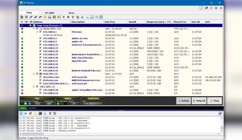Collapse the Home group

[34, 29]
